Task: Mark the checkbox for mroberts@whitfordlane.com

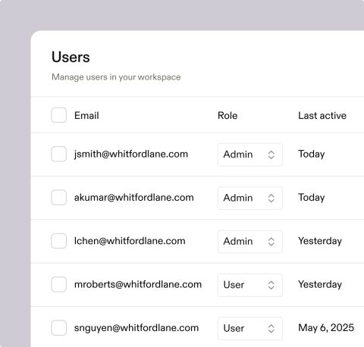Action: click(58, 284)
